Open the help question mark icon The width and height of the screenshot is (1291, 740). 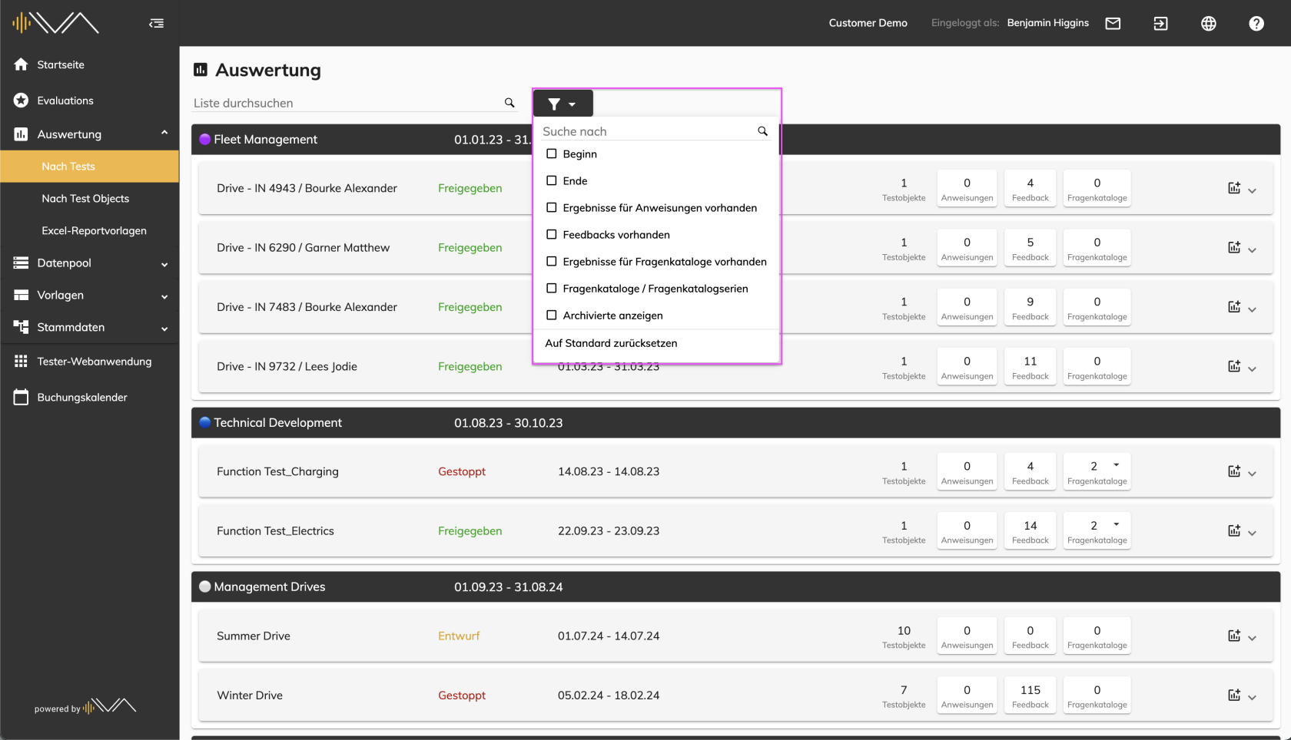point(1256,23)
